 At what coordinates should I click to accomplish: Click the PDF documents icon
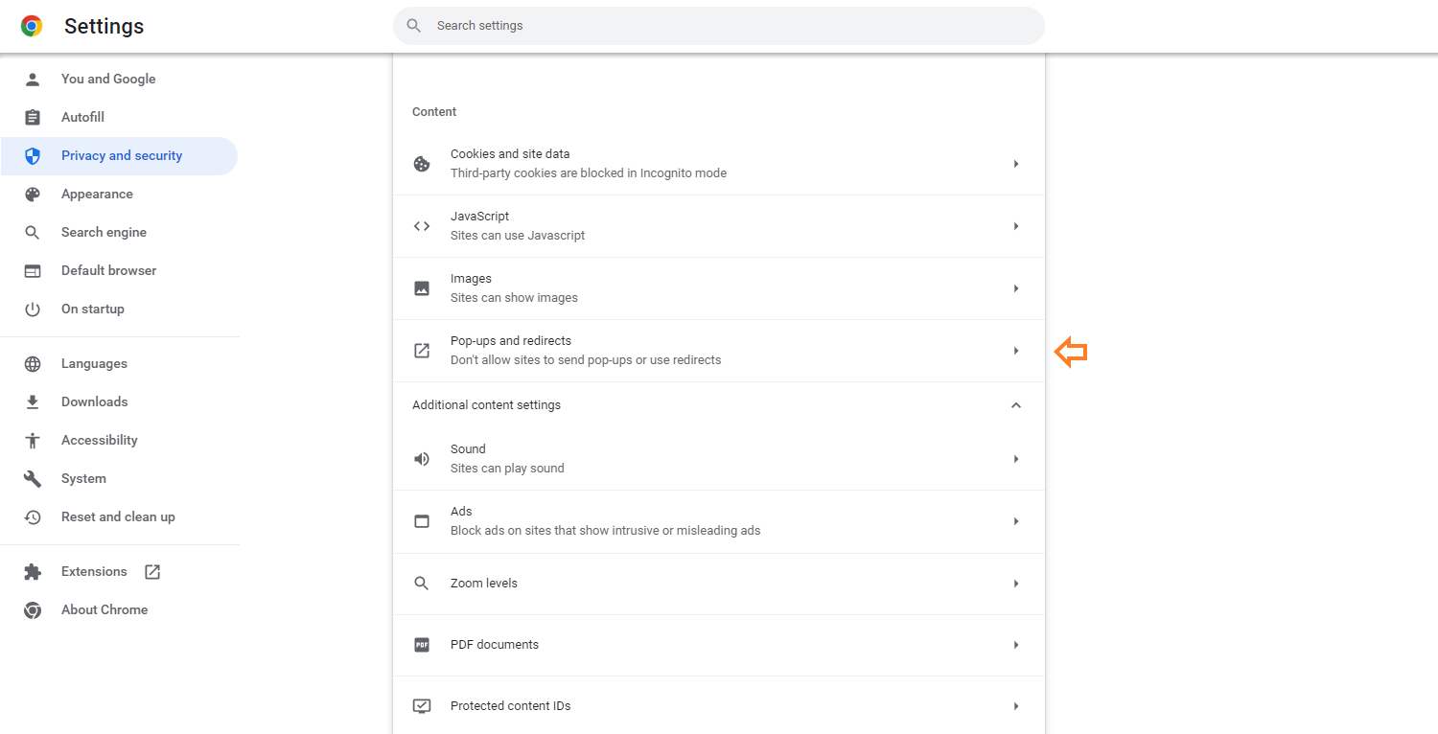422,645
